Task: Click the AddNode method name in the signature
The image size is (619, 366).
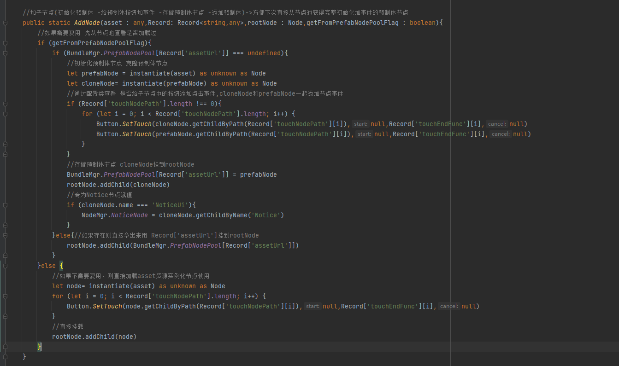Action: 87,23
